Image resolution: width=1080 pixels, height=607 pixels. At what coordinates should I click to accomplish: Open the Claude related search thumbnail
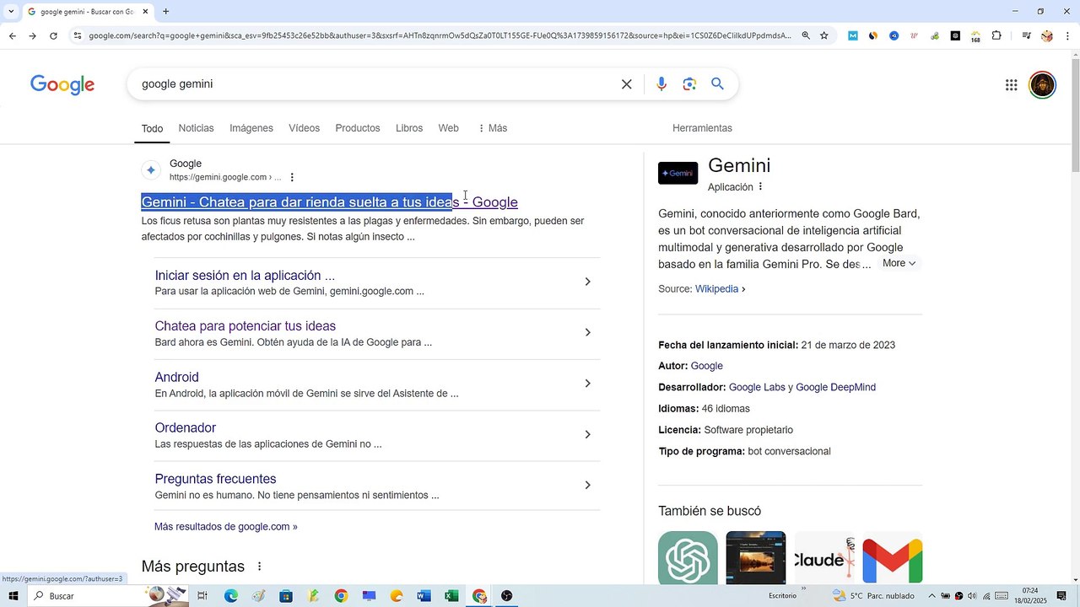click(x=824, y=557)
